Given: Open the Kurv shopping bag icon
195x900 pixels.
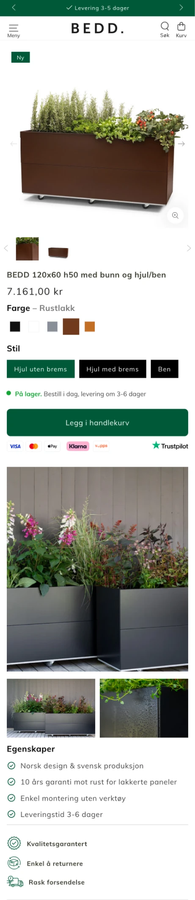Looking at the screenshot, I should coord(181,26).
